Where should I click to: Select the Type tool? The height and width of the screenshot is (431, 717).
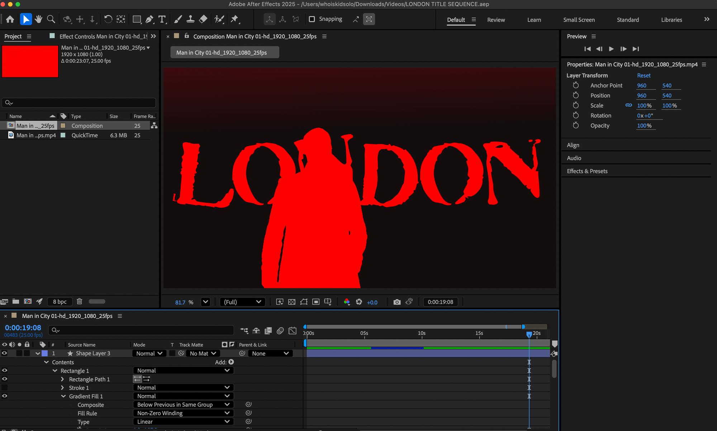click(162, 19)
